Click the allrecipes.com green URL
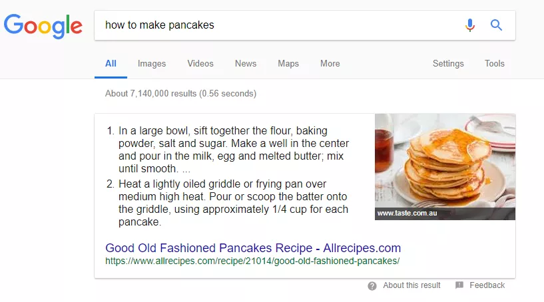This screenshot has width=544, height=302. coord(252,261)
